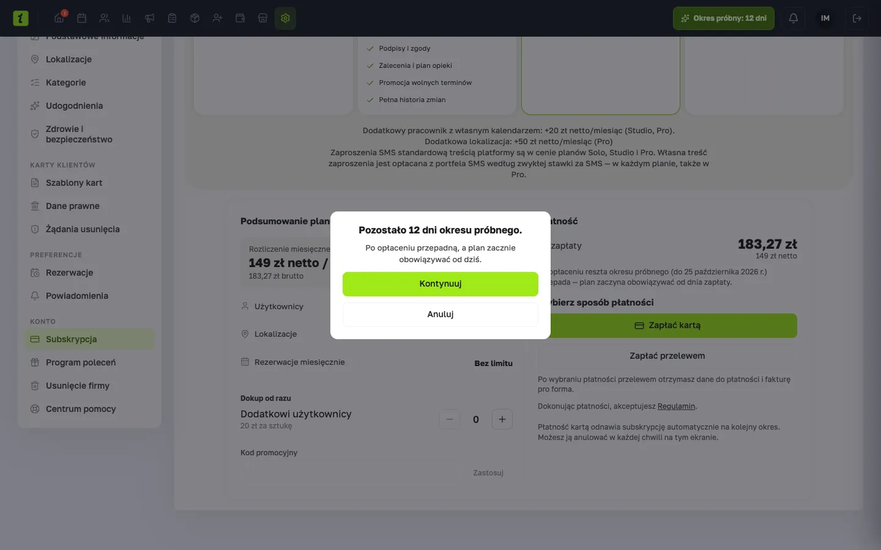This screenshot has width=881, height=550.
Task: Open the calendar icon in top bar
Action: coord(82,18)
